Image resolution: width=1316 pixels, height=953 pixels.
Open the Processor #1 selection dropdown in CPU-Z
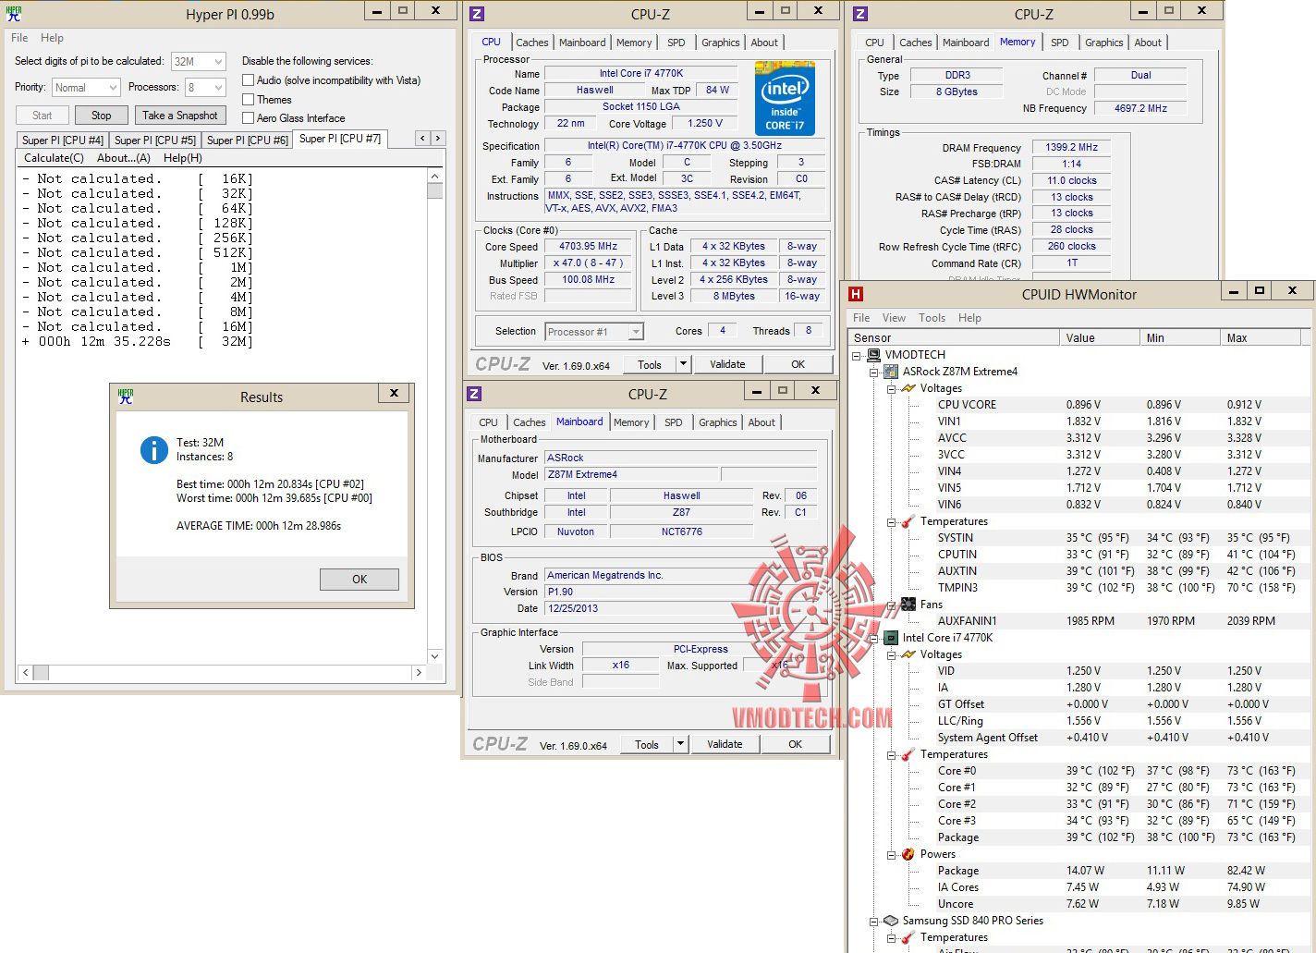[x=636, y=332]
